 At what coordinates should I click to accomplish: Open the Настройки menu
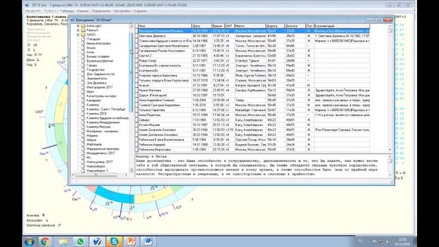pos(122,11)
